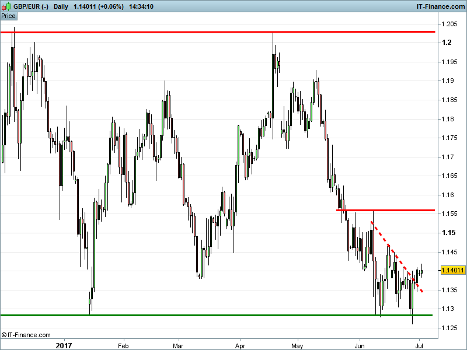Click the Jun date axis label
The image size is (467, 350).
click(x=360, y=346)
